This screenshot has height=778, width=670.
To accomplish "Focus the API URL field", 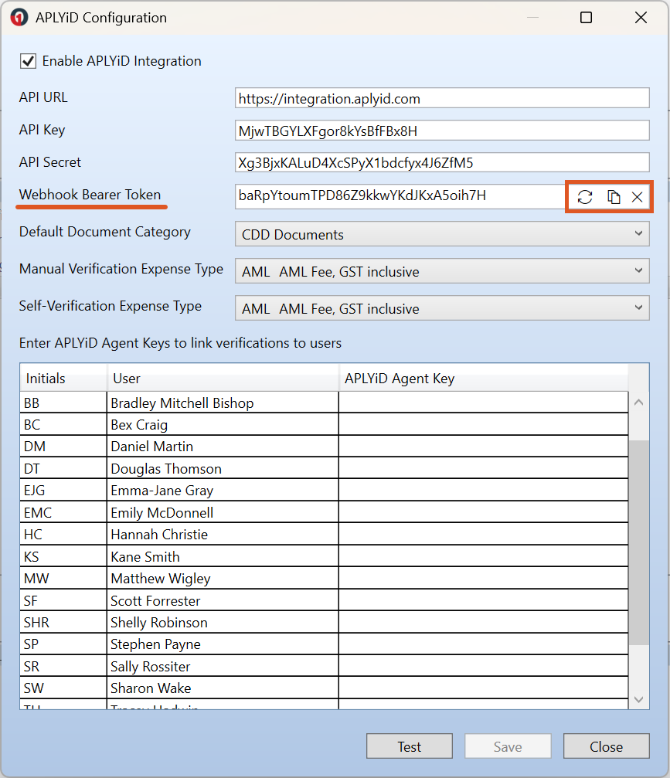I will click(x=442, y=98).
